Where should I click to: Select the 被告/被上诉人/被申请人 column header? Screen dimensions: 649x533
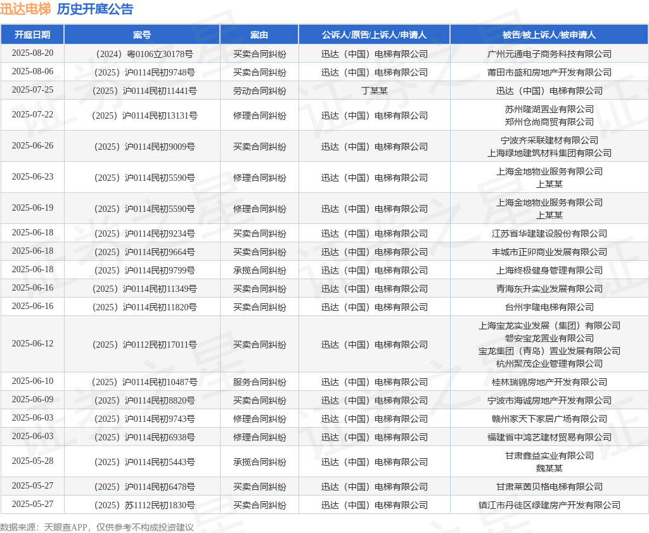click(549, 35)
